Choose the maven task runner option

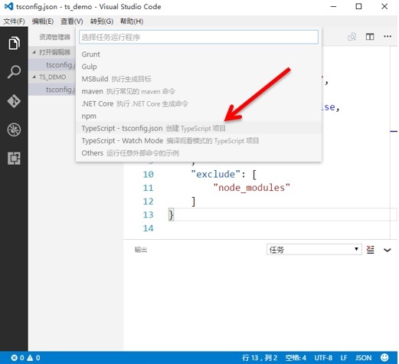click(198, 91)
